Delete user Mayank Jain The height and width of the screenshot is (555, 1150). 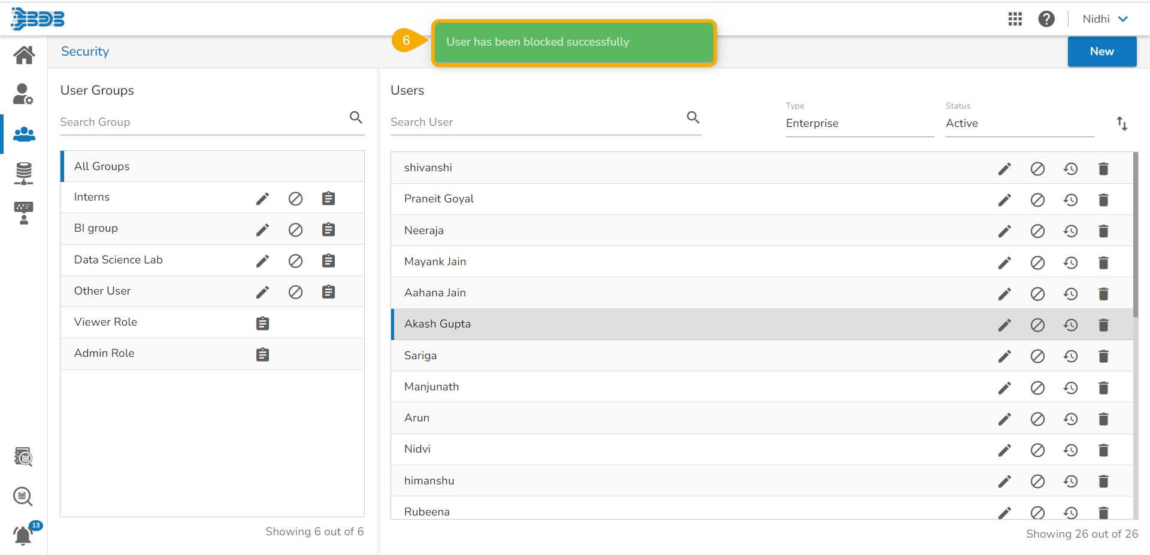pos(1103,262)
